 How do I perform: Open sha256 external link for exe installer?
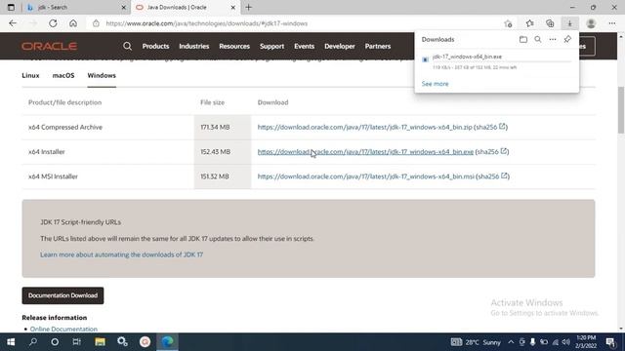point(504,151)
